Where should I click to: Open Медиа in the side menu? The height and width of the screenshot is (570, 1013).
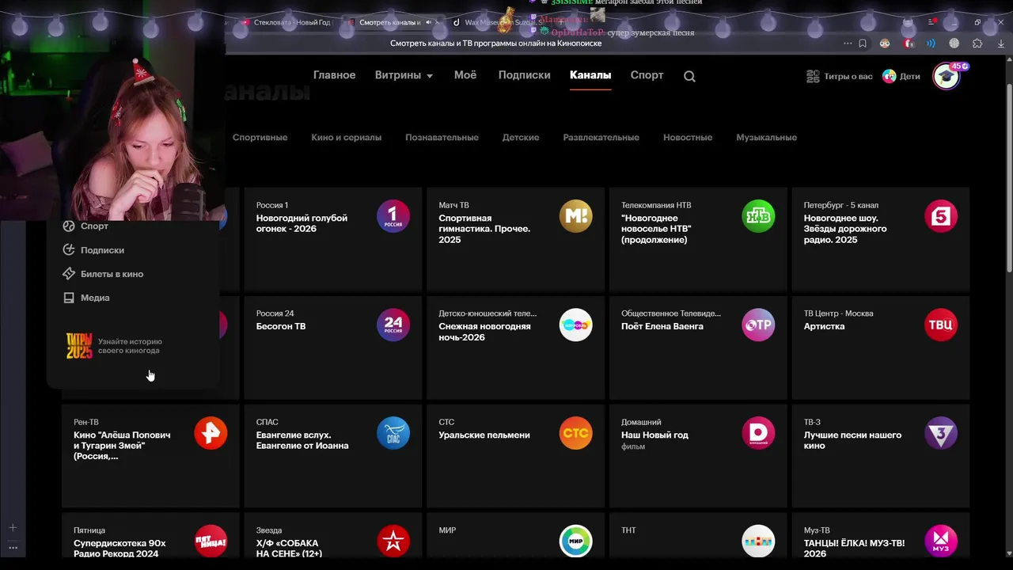pos(86,298)
